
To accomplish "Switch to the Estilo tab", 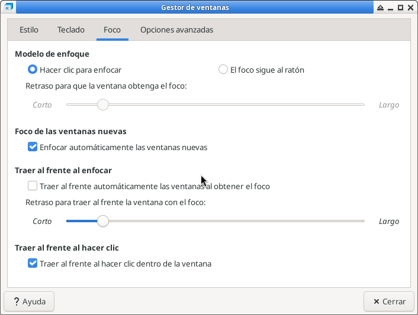I will pos(29,30).
